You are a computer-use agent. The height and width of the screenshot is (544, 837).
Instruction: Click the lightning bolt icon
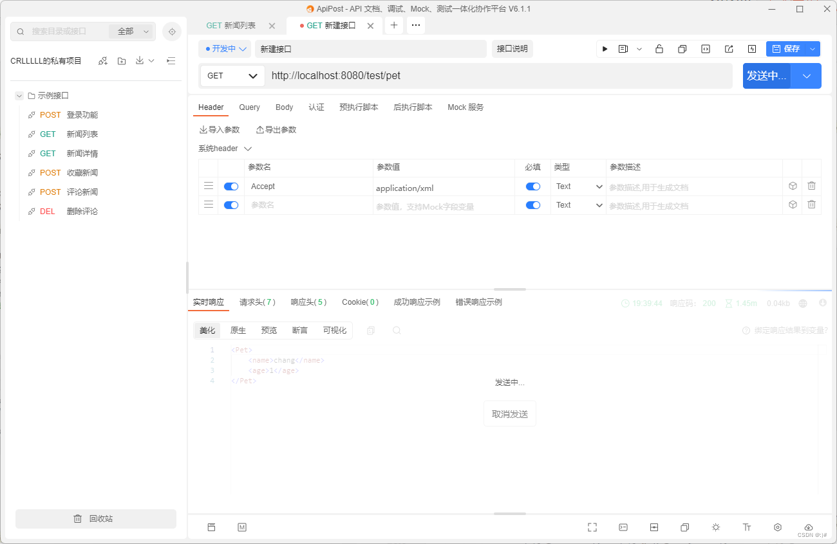(752, 49)
